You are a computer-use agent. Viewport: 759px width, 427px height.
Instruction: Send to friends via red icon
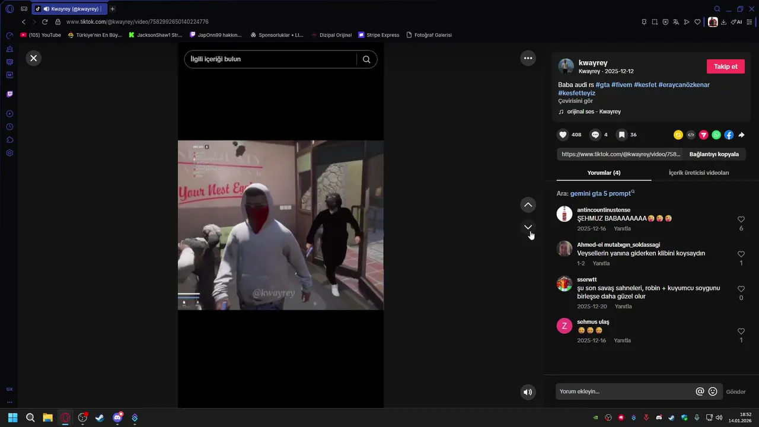pyautogui.click(x=704, y=135)
